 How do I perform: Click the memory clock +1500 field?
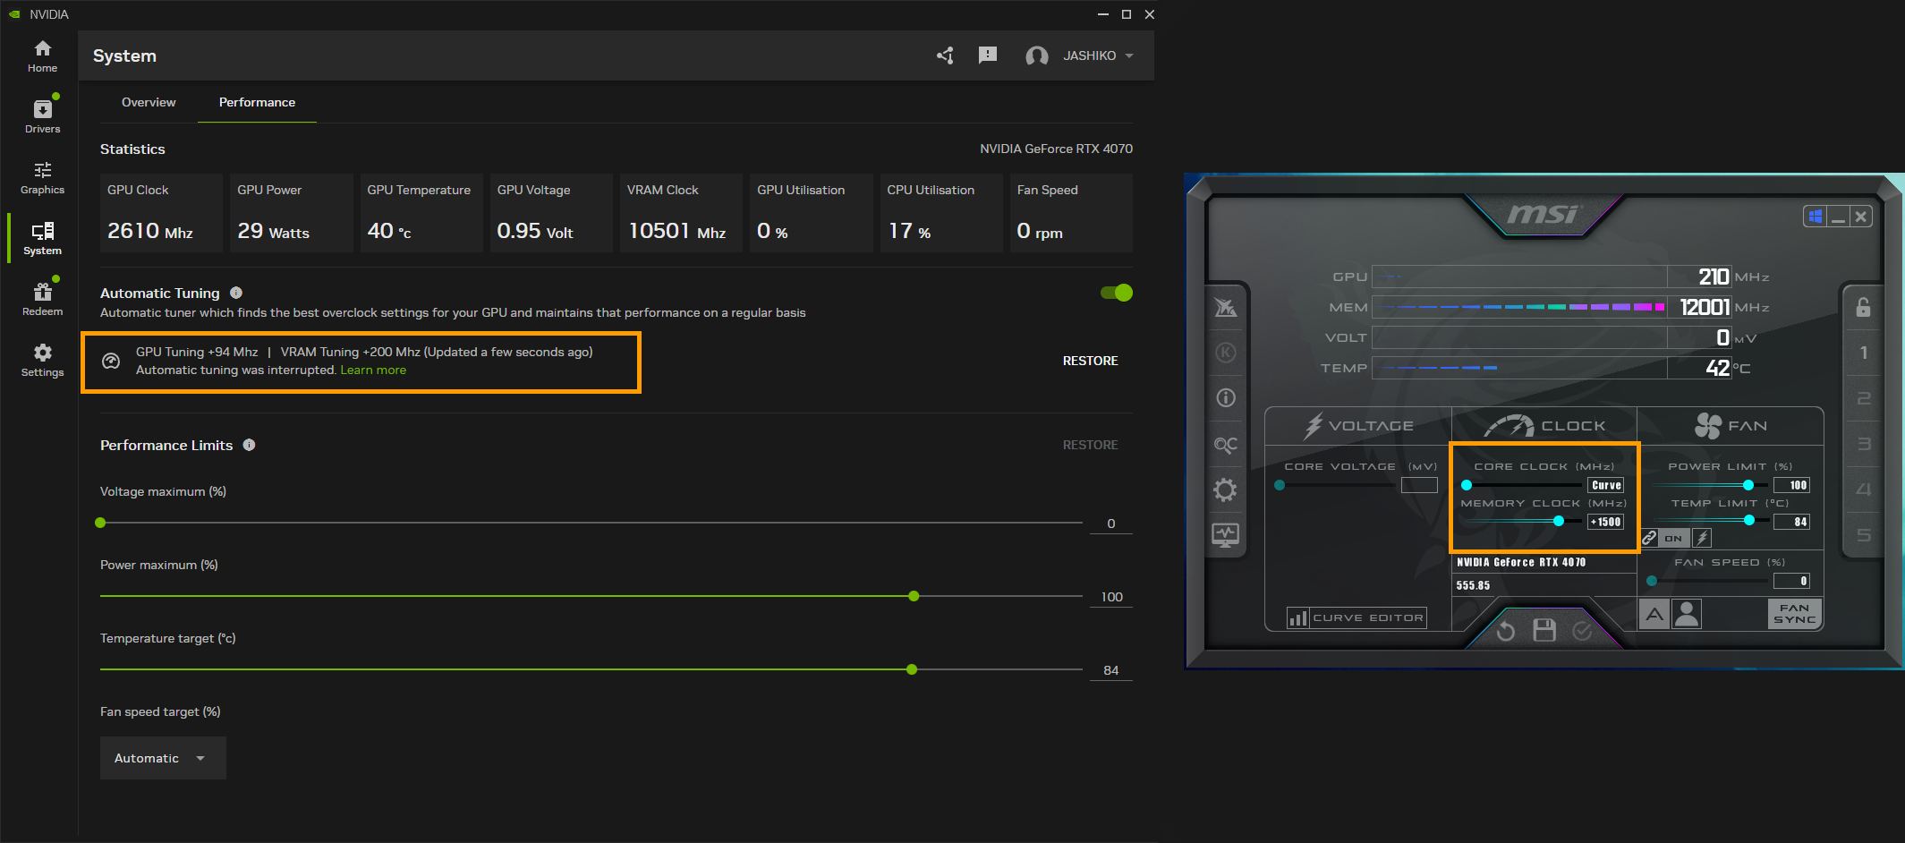[x=1606, y=522]
